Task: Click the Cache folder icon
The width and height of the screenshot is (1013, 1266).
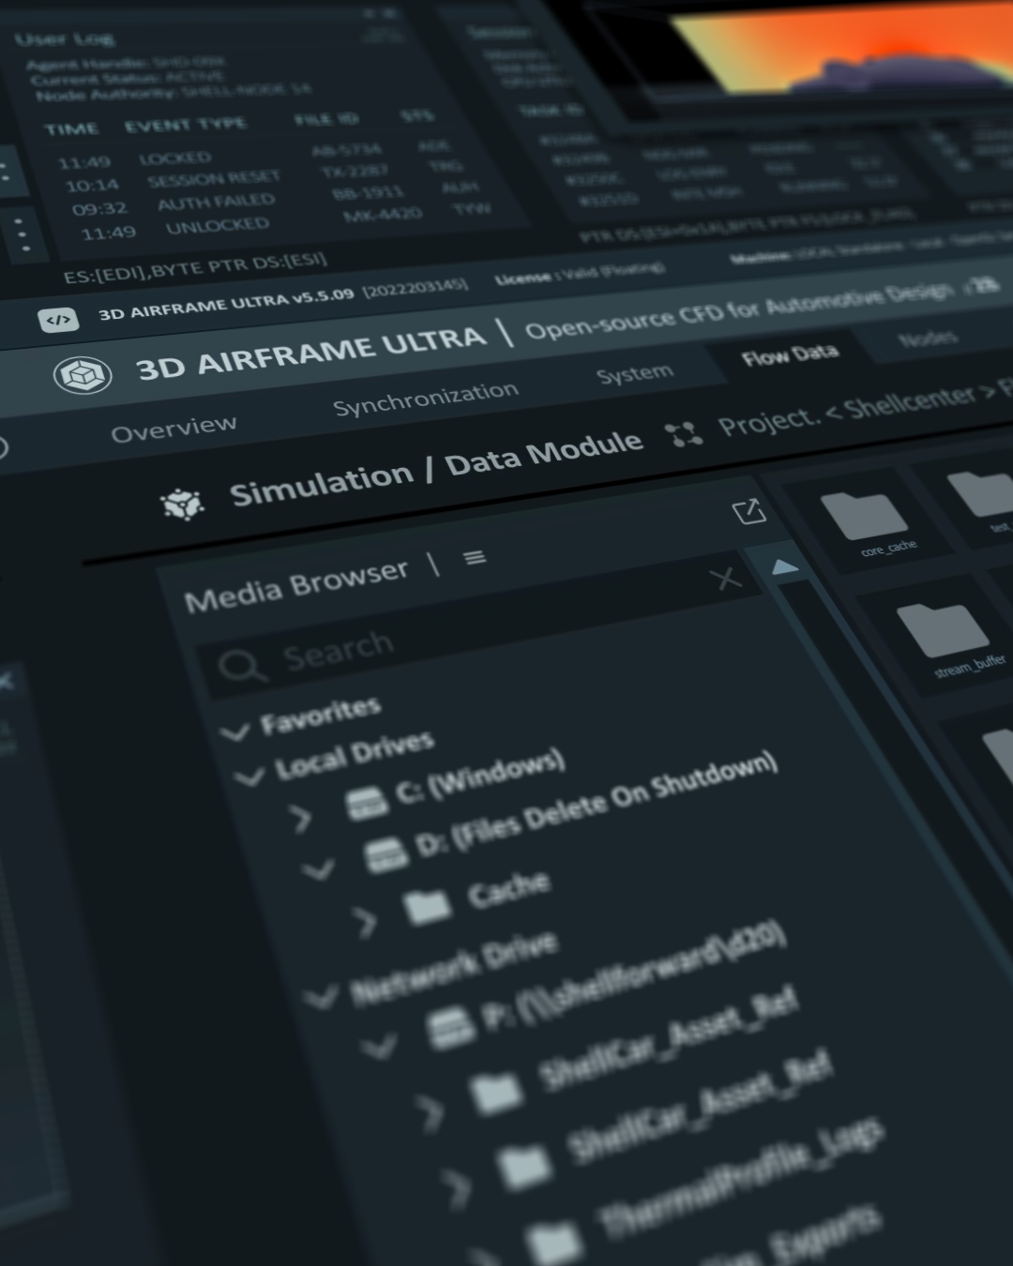Action: click(428, 907)
